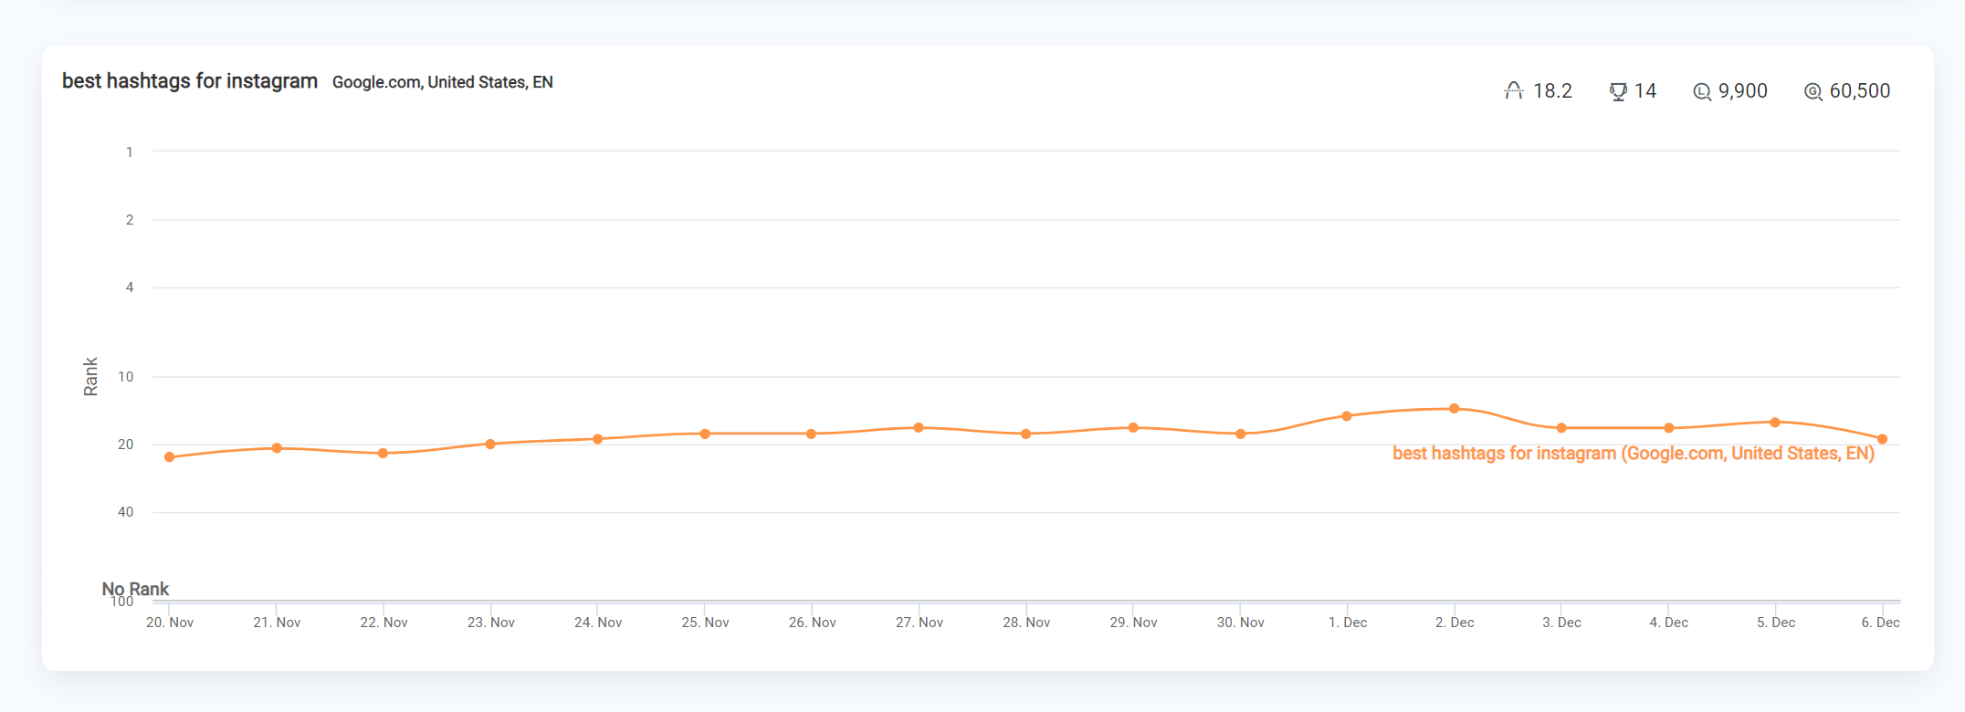Click the "23. Nov" x-axis date label
The height and width of the screenshot is (712, 1965).
[x=491, y=623]
